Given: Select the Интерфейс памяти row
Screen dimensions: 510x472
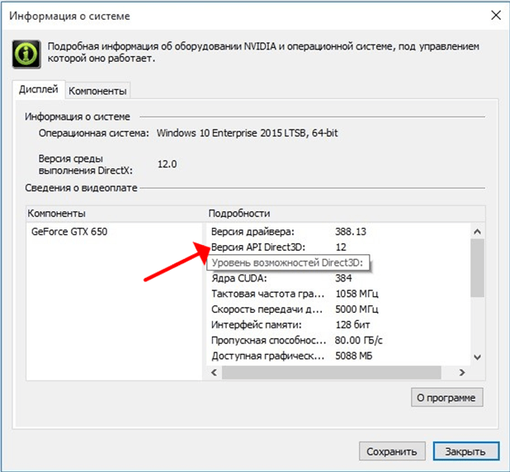Looking at the screenshot, I should pyautogui.click(x=338, y=324).
